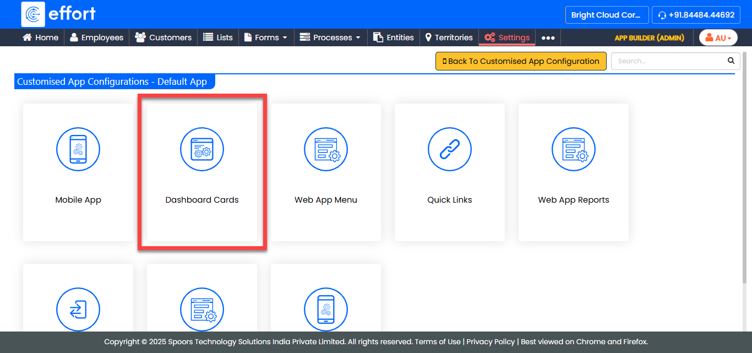Click the vertical page scrollbar
This screenshot has width=752, height=353.
[x=745, y=165]
